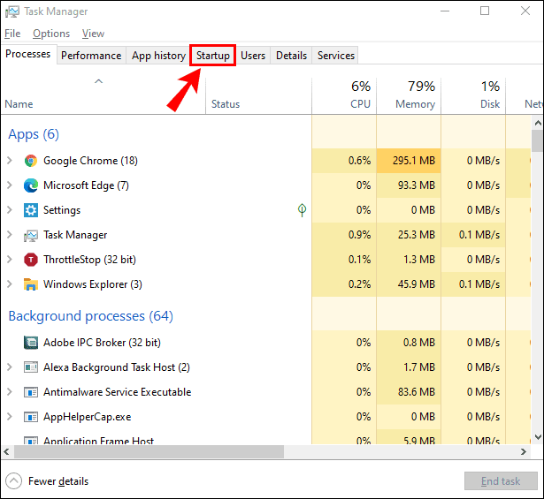The image size is (544, 499).
Task: Click the 0.9% CPU cell
Action: 344,235
